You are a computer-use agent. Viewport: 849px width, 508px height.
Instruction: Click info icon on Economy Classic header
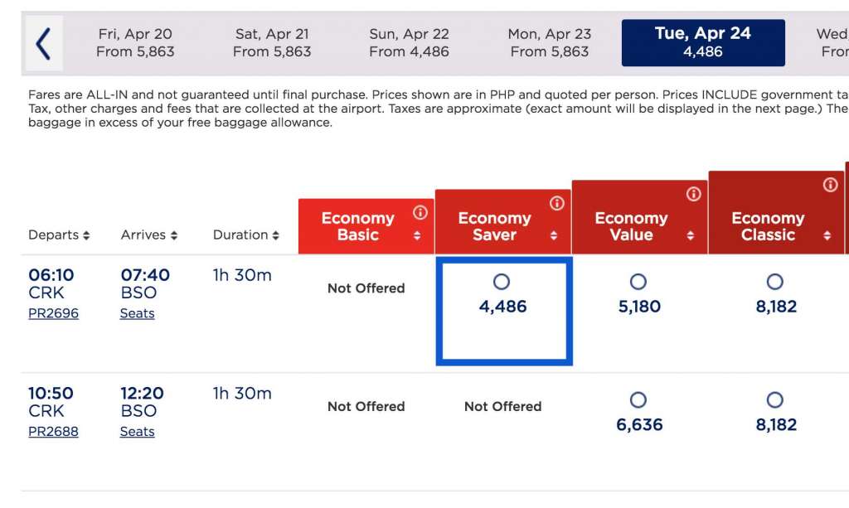click(x=830, y=185)
